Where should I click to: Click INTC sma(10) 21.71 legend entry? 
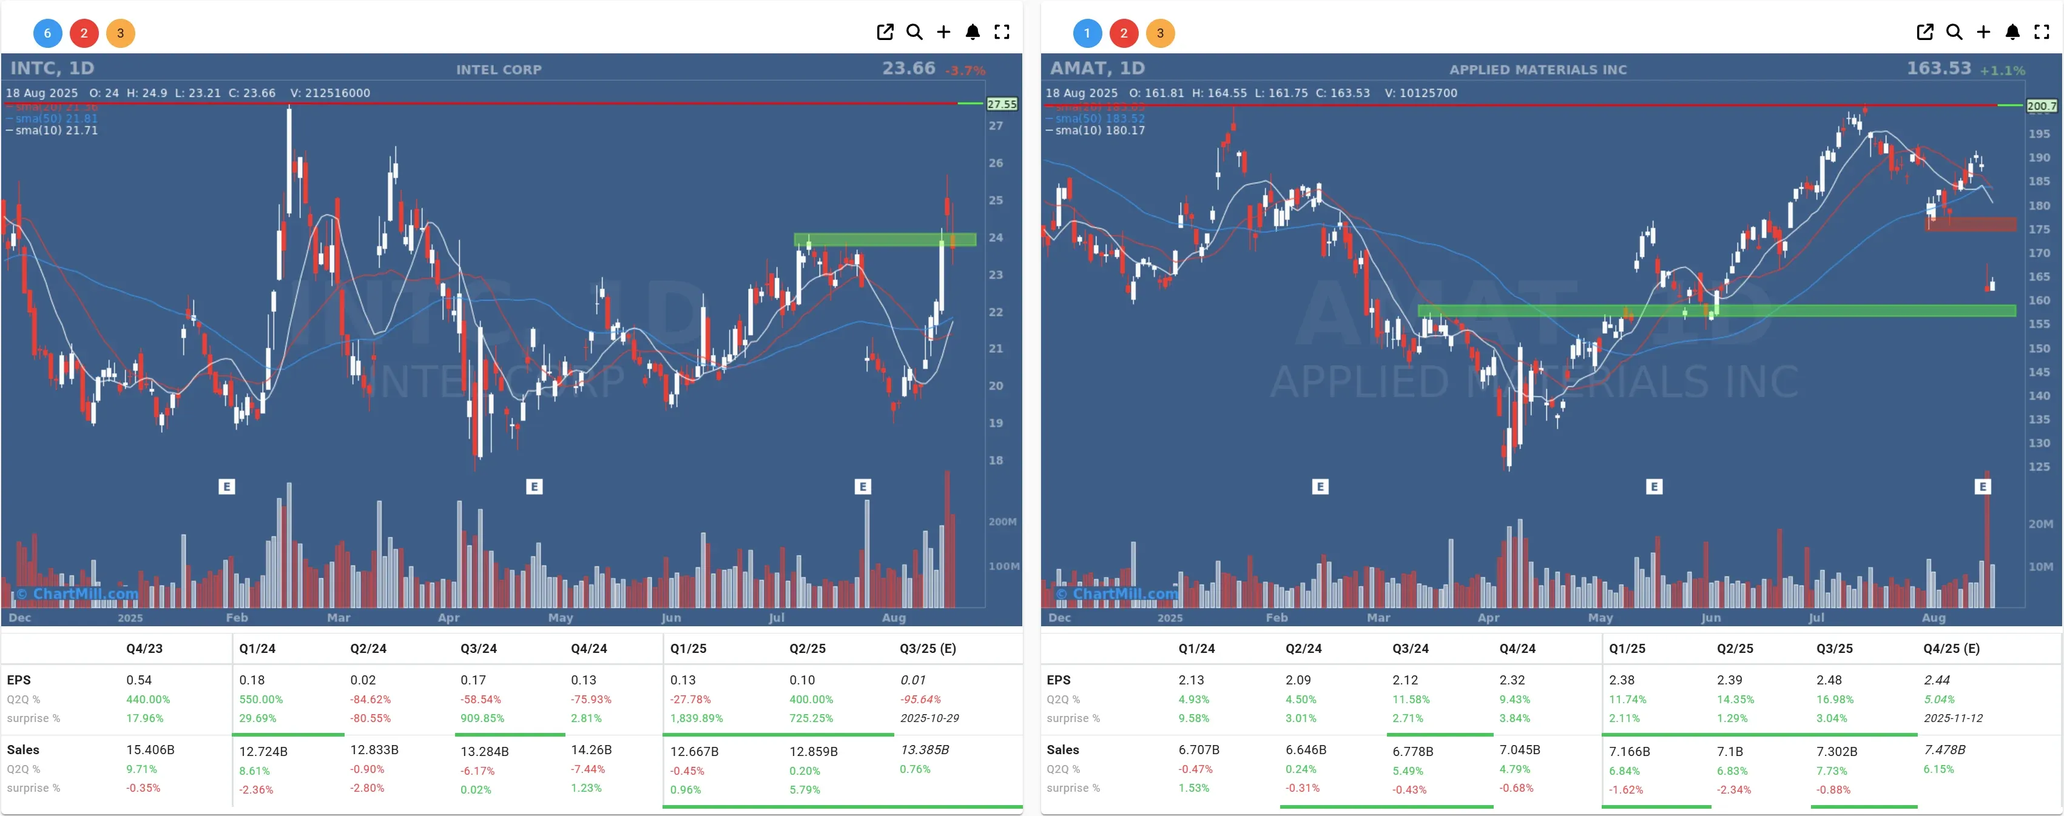point(52,130)
